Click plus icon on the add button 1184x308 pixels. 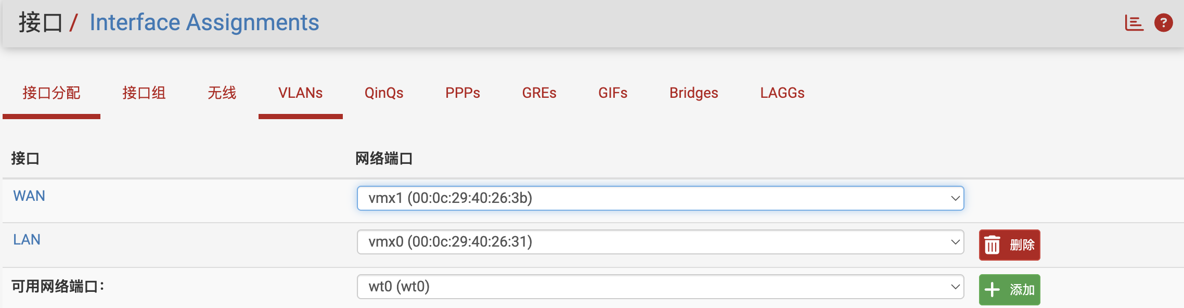(x=992, y=289)
